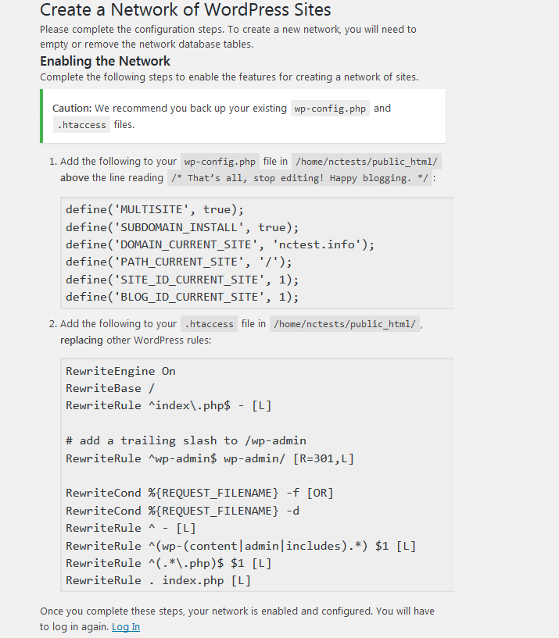Click the define('SITE_ID_CURRENT_SITE', 1); line

coord(182,280)
